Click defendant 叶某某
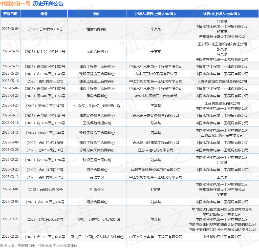 click(x=222, y=22)
